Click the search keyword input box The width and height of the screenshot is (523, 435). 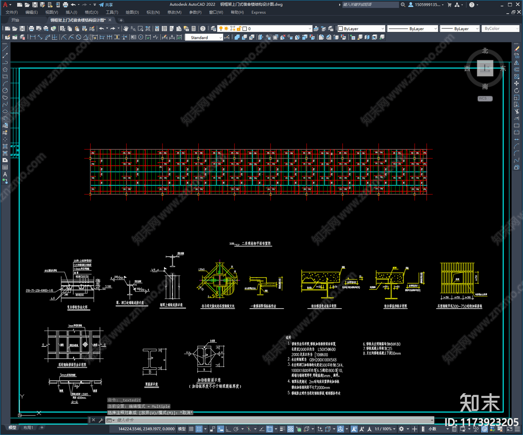[x=370, y=5]
